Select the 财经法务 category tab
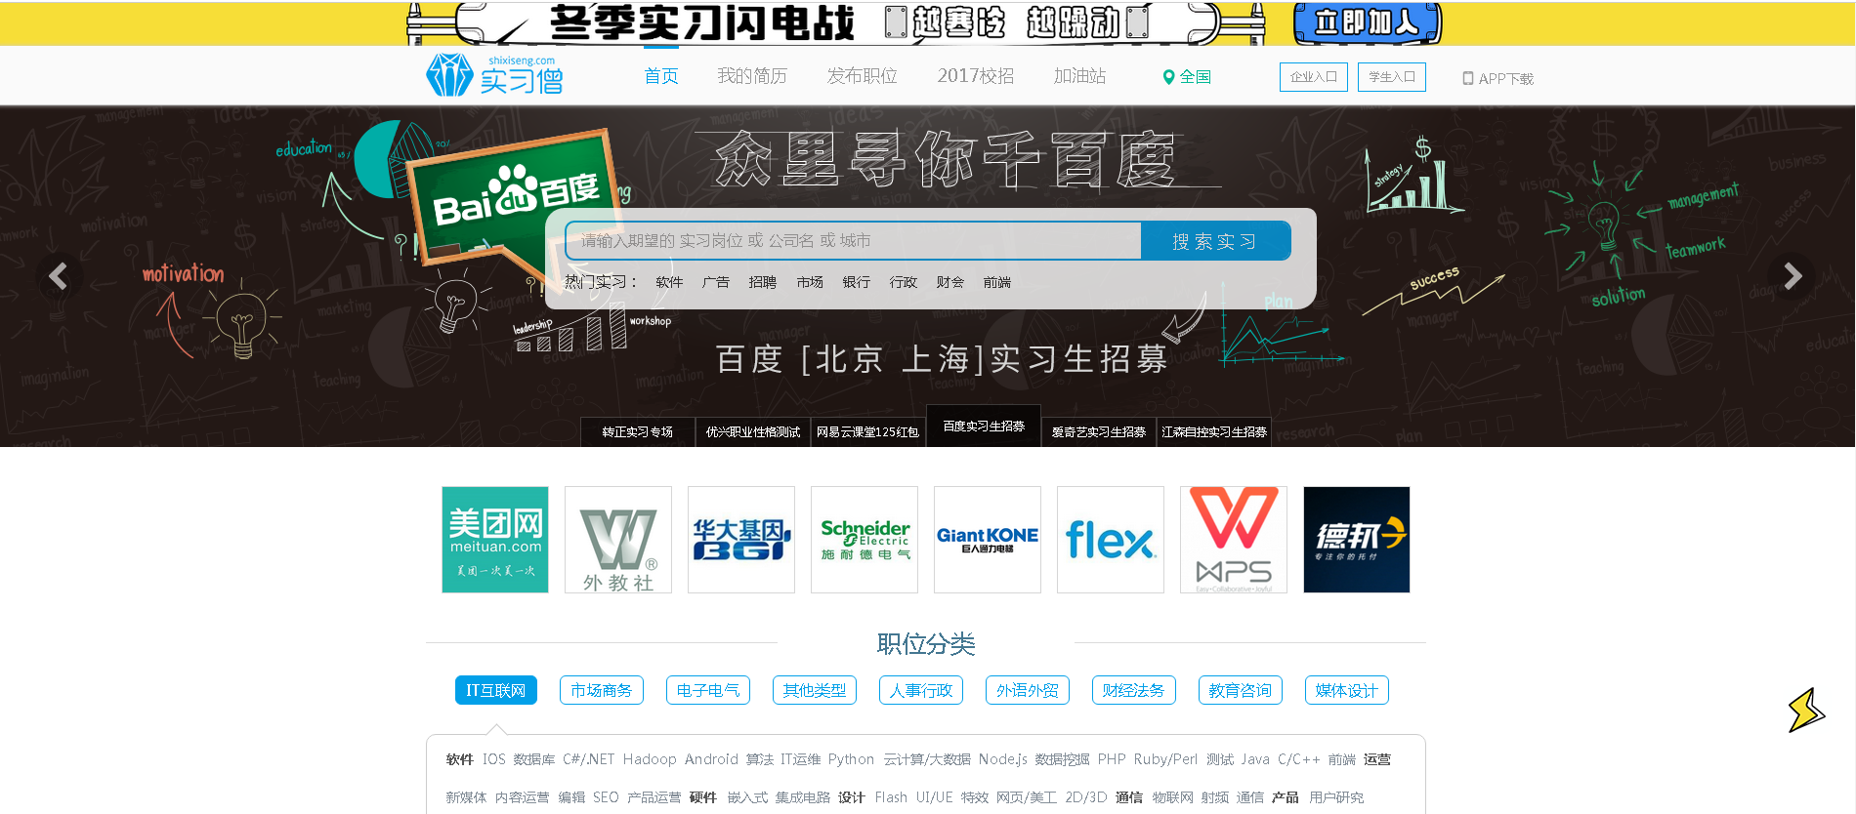This screenshot has height=814, width=1856. (1134, 690)
